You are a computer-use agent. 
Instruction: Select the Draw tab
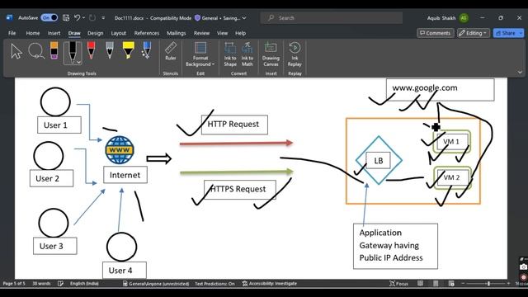pos(74,33)
